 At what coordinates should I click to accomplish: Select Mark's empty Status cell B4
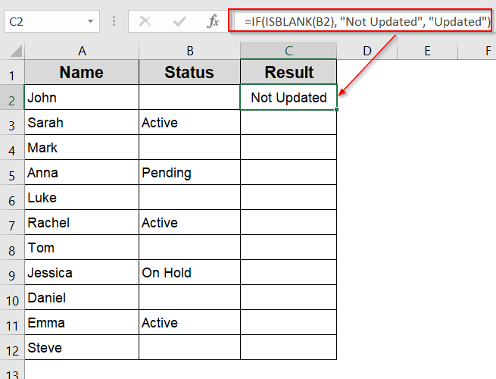[x=189, y=147]
